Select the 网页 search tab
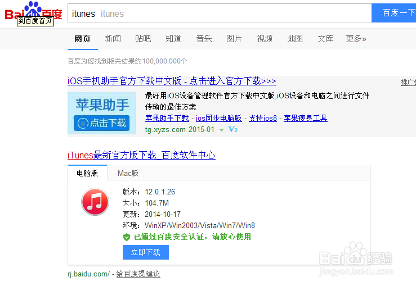This screenshot has width=416, height=286. pos(83,39)
